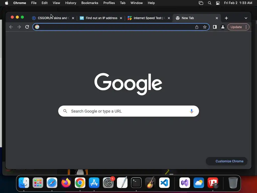Share this page via address bar icon
The image size is (257, 193).
click(x=197, y=27)
